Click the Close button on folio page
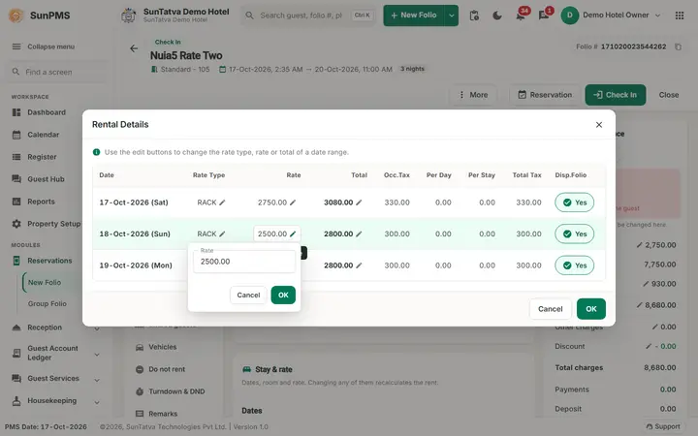 point(669,95)
